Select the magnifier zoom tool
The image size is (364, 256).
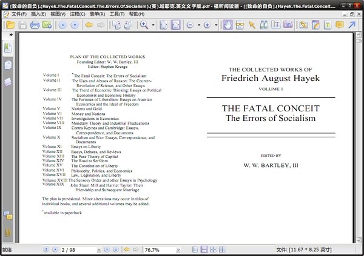[144, 25]
